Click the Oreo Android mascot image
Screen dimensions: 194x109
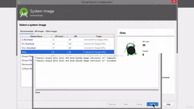click(131, 48)
